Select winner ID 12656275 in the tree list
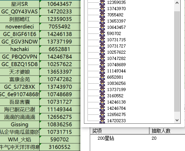The height and width of the screenshot is (151, 185). click(x=116, y=114)
